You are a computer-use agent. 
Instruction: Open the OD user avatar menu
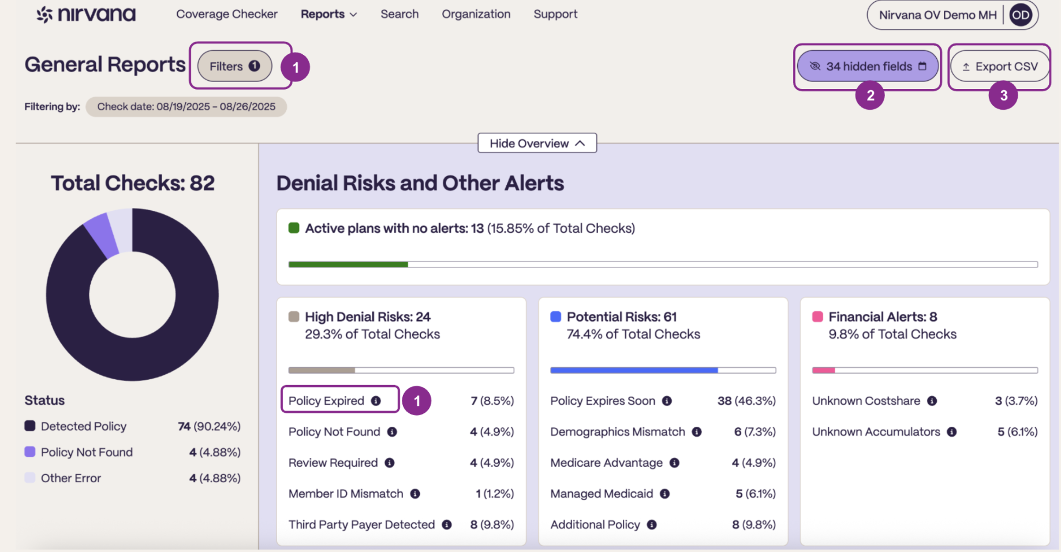(x=1021, y=15)
